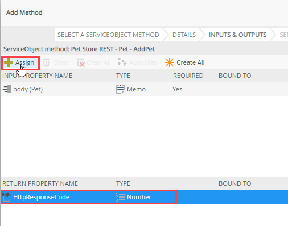Click the Clear trash can icon
This screenshot has width=288, height=226.
[46, 62]
